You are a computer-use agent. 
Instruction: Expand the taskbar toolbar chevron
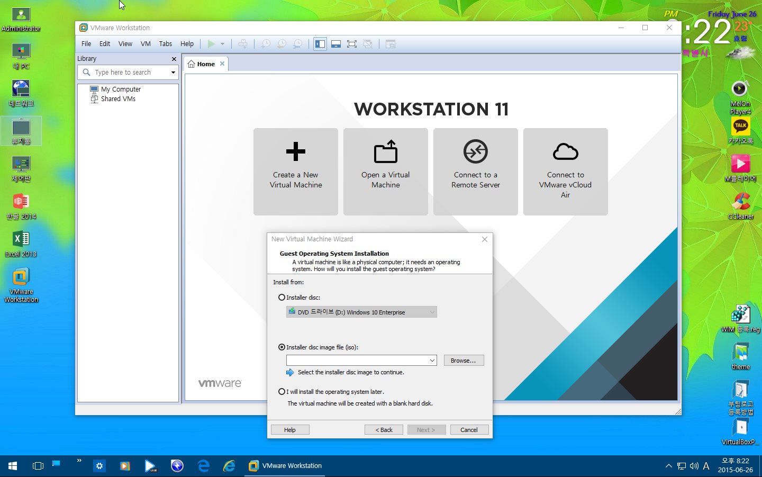click(x=79, y=461)
